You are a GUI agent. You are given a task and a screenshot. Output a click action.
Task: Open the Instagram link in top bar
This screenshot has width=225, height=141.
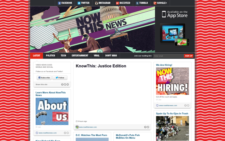tap(103, 3)
